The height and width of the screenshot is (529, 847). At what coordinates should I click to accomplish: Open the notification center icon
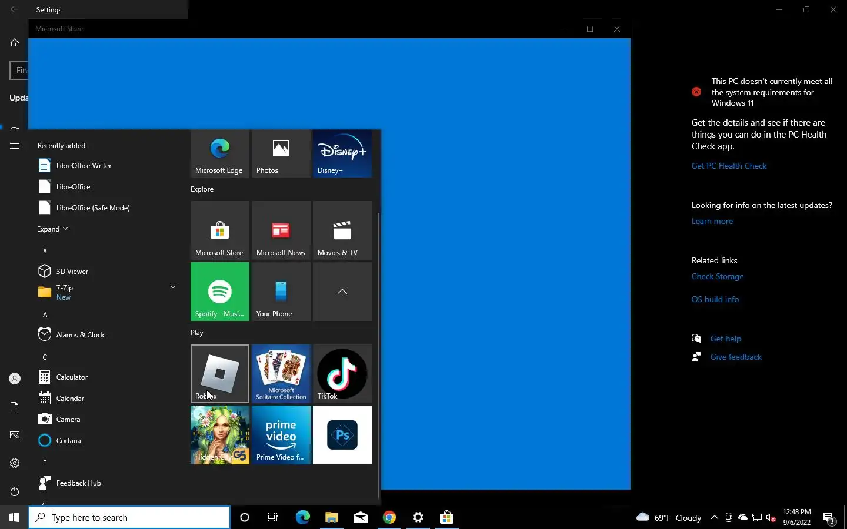[829, 518]
